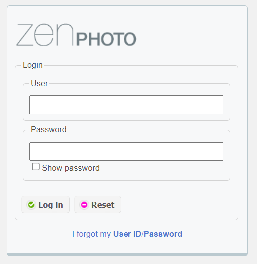Click the 'Password' fieldset legend
The image size is (257, 264).
click(x=49, y=129)
